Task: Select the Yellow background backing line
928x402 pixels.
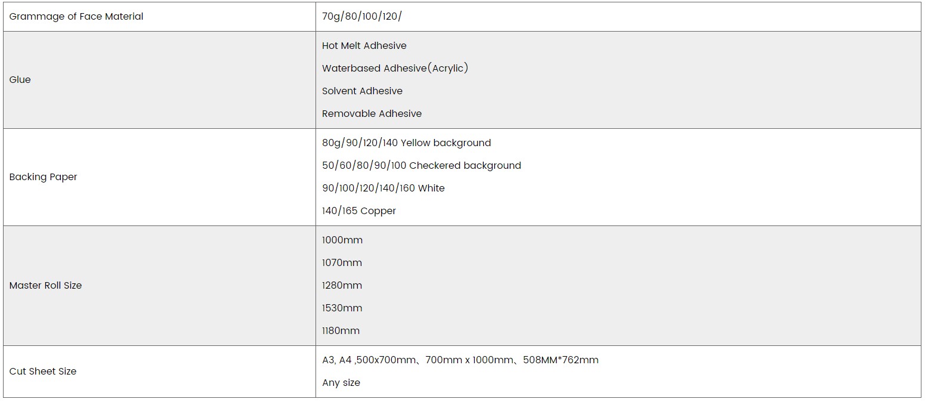Action: click(406, 143)
